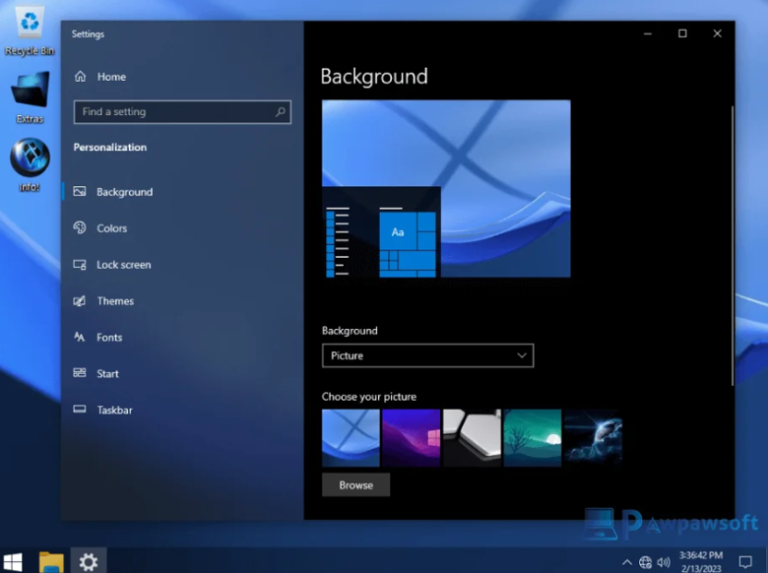Viewport: 768px width, 573px height.
Task: Click the Settings gear on the taskbar
Action: (x=89, y=561)
